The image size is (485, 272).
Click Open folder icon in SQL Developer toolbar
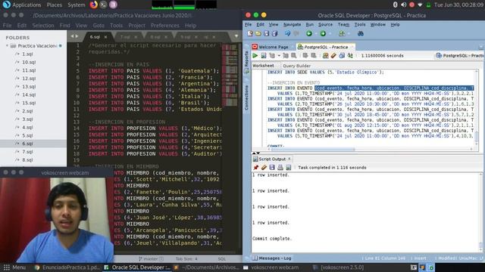(x=258, y=33)
